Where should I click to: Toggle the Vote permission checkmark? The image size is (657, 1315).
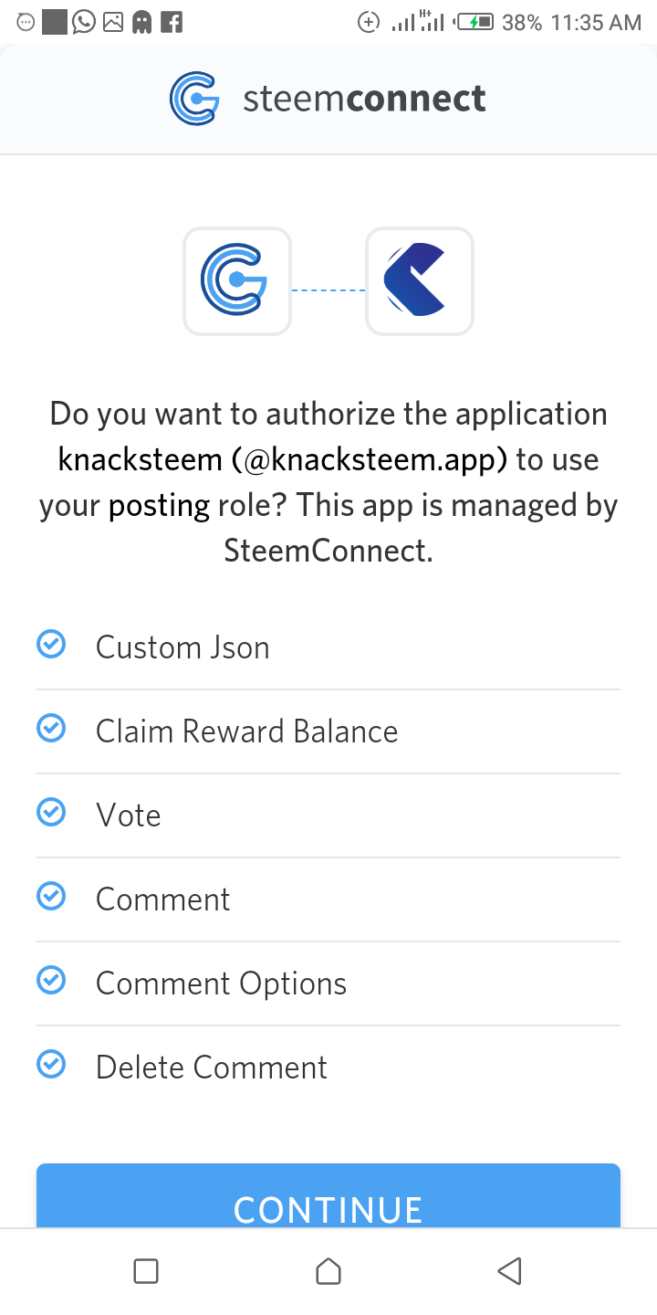51,813
